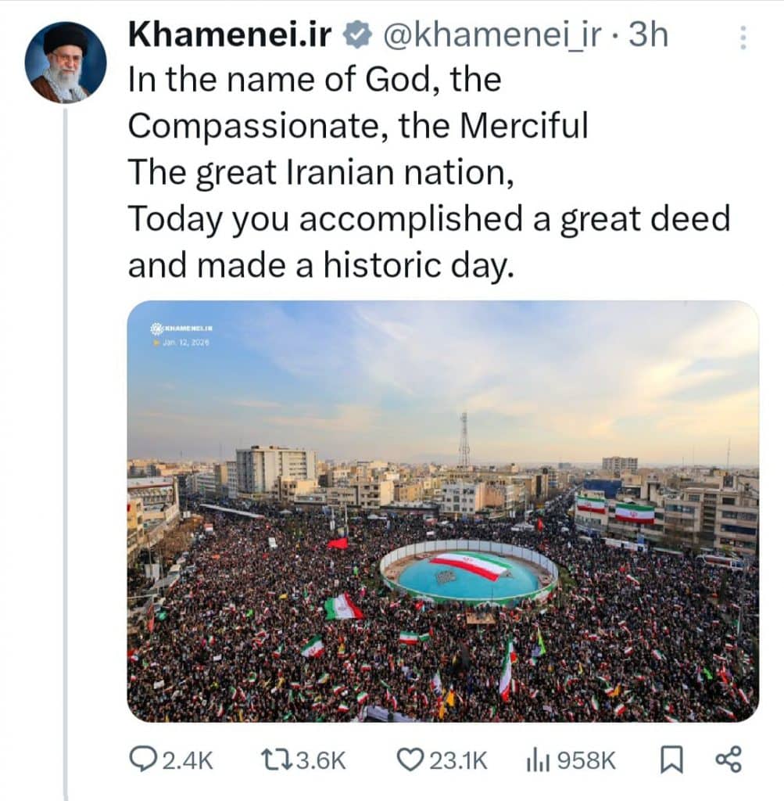Viewport: 784px width, 801px height.
Task: Click the reply speech bubble icon
Action: [142, 760]
